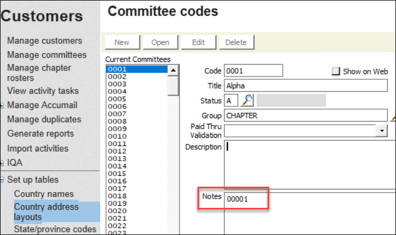This screenshot has width=396, height=235.
Task: Click the Title field containing Alpha
Action: 305,86
